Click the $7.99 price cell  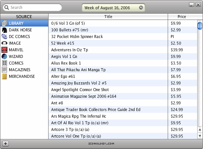pyautogui.click(x=183, y=70)
